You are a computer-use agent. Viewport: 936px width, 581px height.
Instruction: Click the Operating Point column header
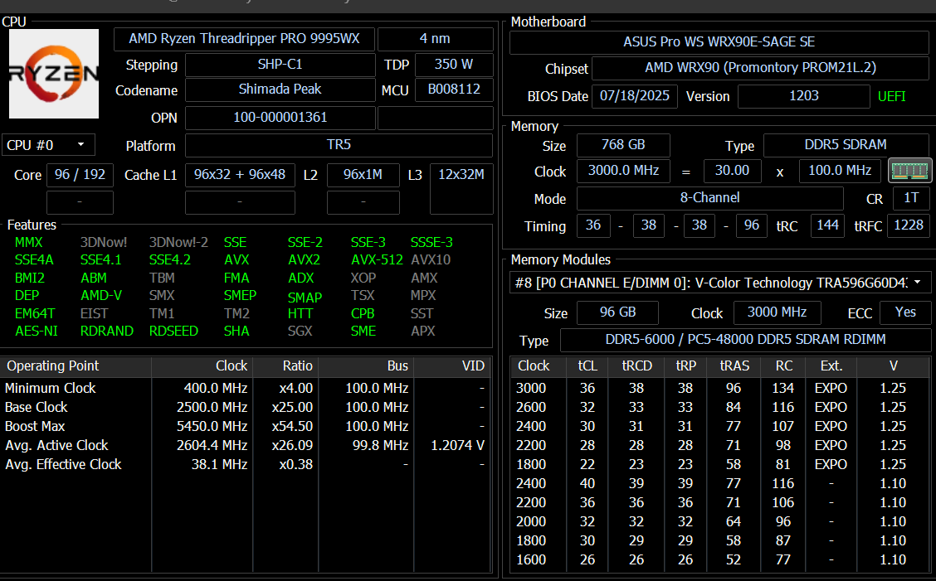[x=76, y=366]
